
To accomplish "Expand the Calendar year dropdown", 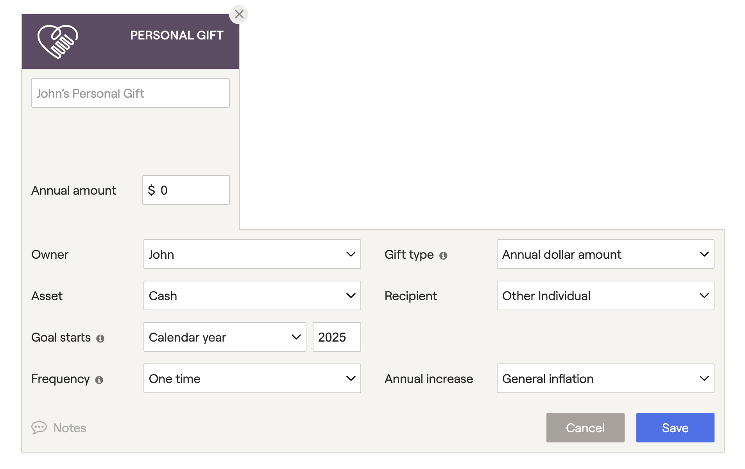I will 225,337.
